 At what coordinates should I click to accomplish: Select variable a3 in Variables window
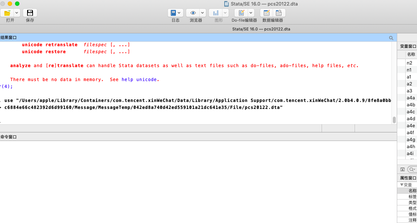[x=409, y=91]
